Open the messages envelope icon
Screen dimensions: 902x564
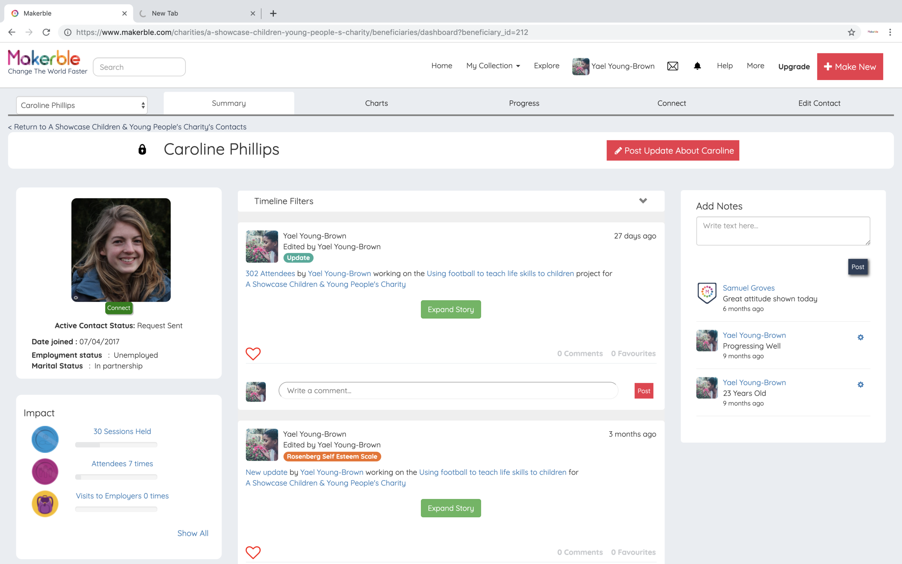click(672, 66)
